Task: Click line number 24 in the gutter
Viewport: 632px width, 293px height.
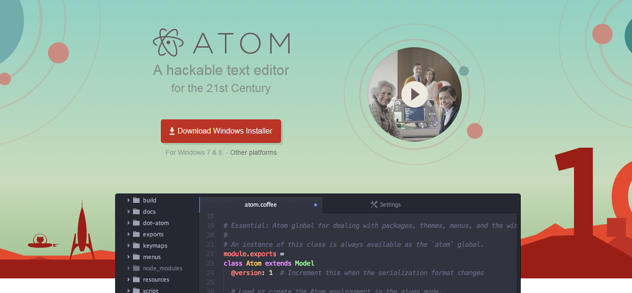Action: click(210, 273)
